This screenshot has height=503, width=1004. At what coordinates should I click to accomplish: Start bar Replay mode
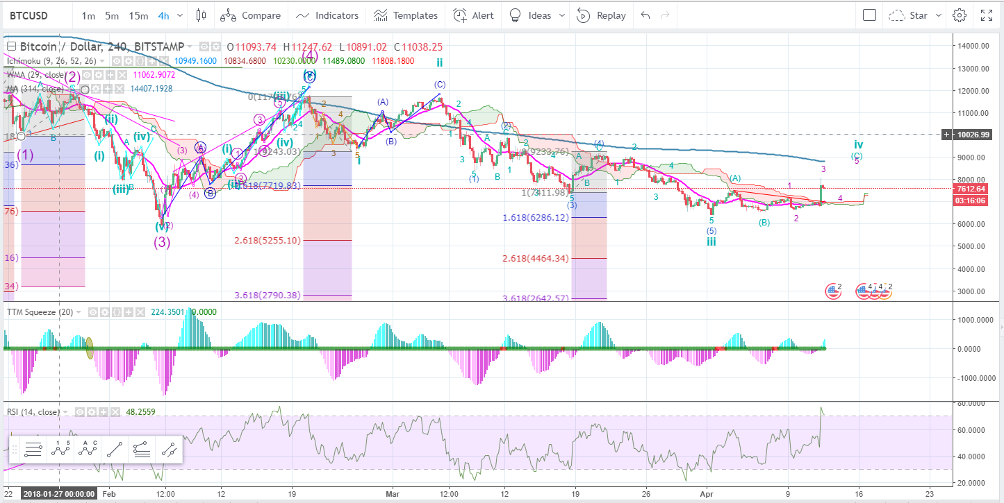pyautogui.click(x=602, y=15)
